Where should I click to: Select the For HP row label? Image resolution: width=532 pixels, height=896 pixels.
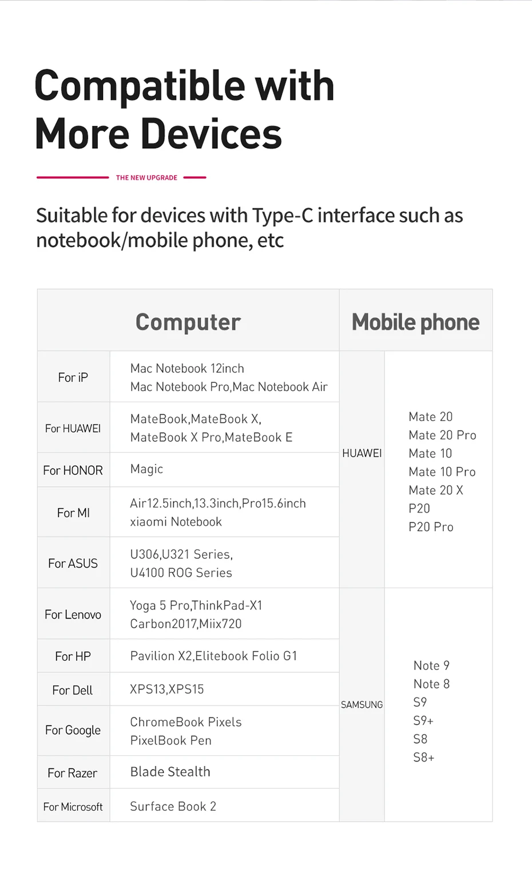73,656
